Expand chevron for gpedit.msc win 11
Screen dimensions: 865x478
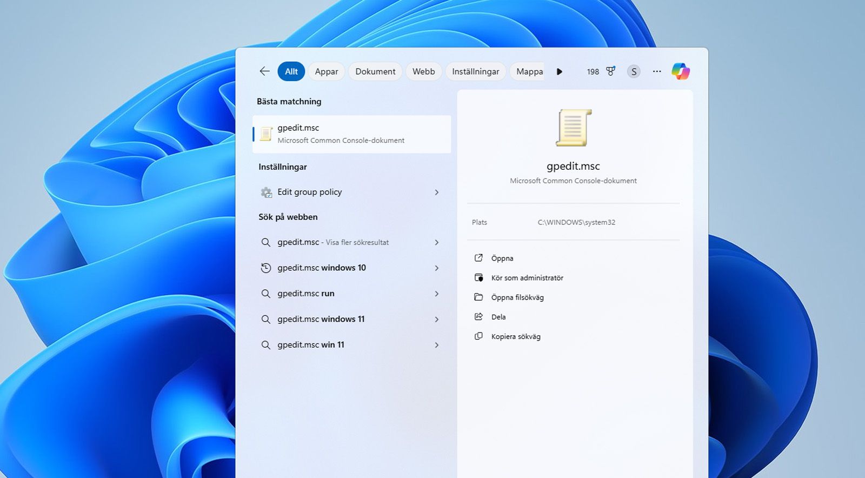click(437, 344)
